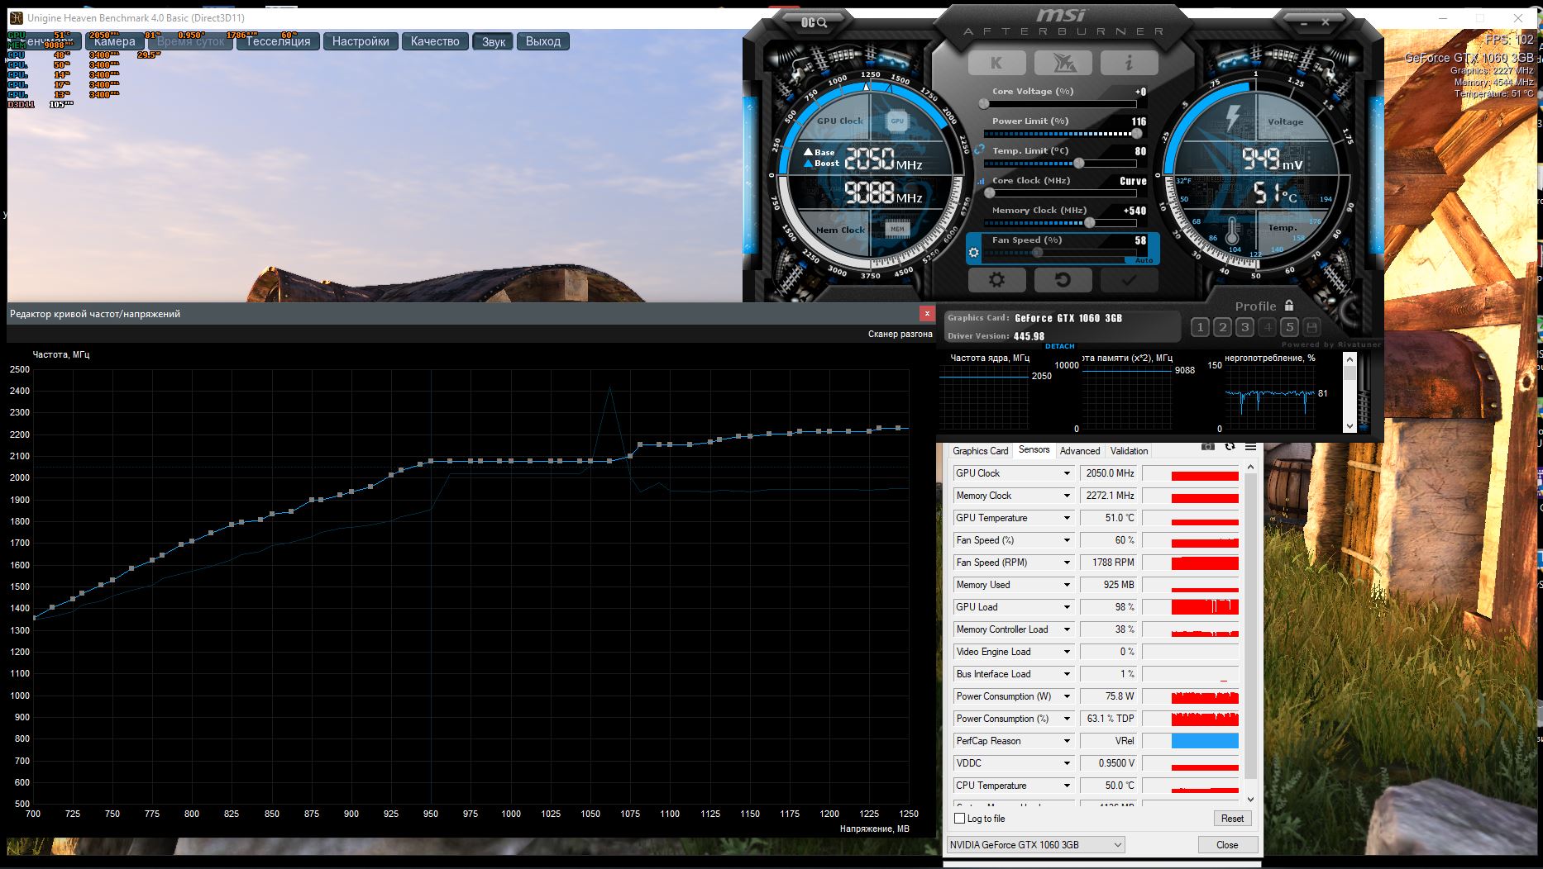Toggle the Profile lock

1288,306
